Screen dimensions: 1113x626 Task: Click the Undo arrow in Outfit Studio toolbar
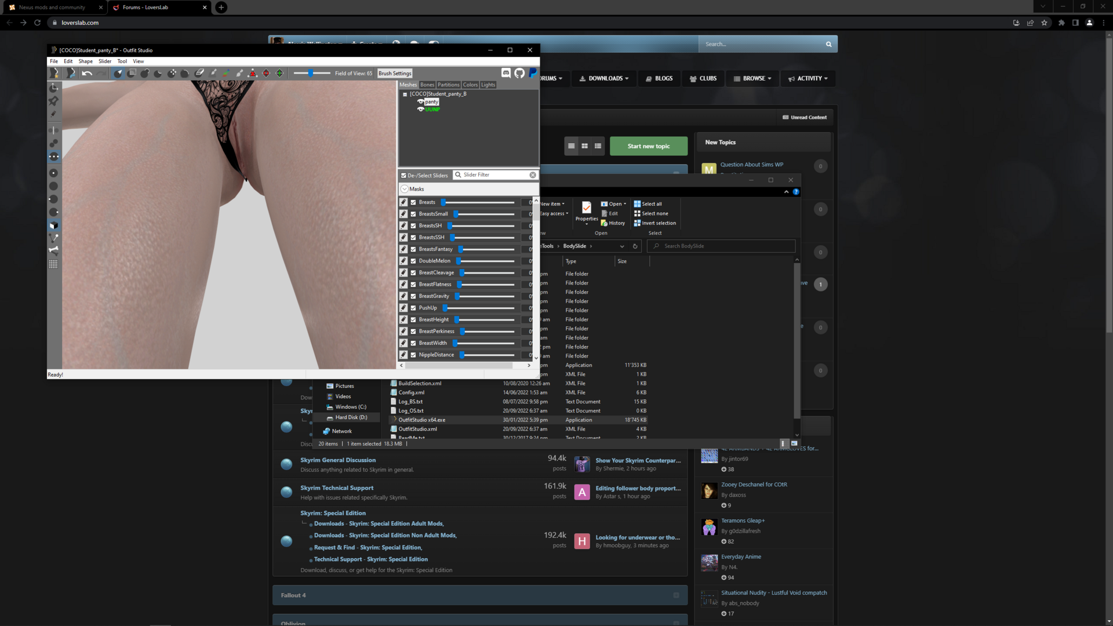point(87,74)
